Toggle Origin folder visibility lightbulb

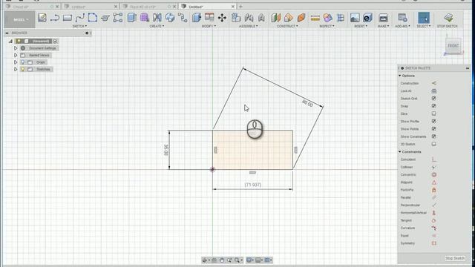23,62
